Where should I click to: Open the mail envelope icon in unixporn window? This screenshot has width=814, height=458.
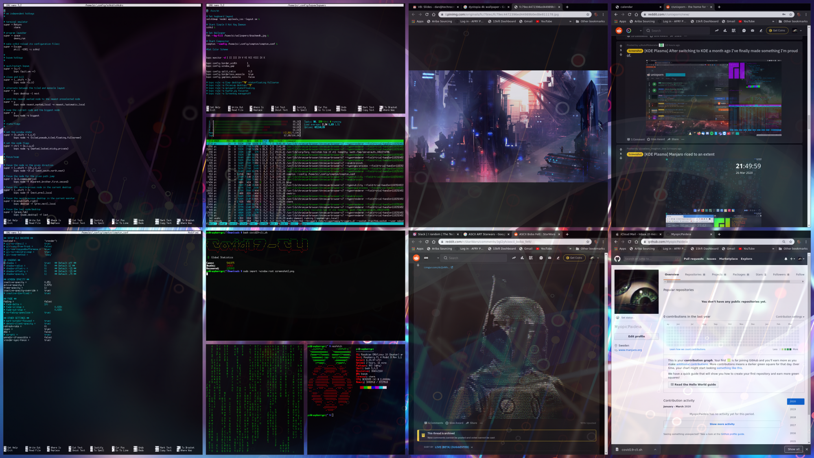(x=752, y=31)
